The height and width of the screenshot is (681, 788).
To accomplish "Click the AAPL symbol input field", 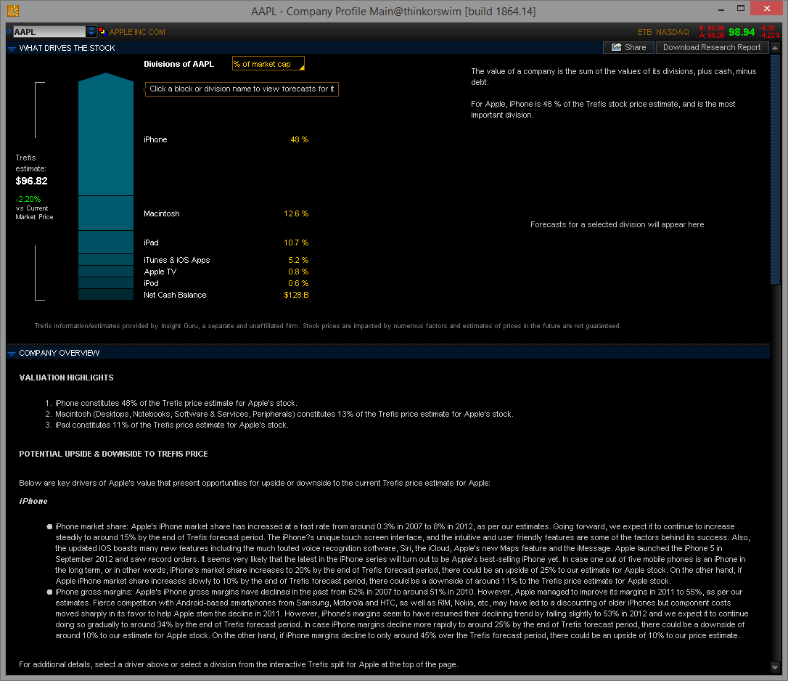I will [x=49, y=32].
